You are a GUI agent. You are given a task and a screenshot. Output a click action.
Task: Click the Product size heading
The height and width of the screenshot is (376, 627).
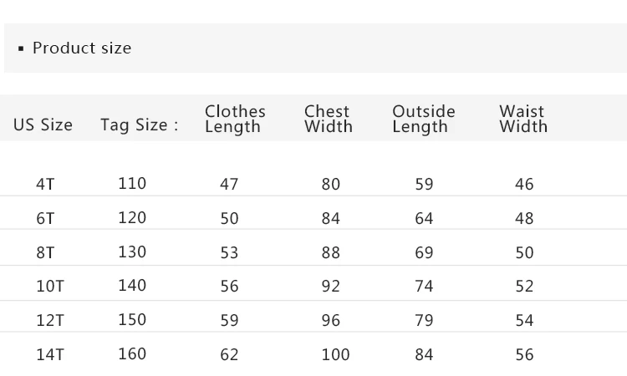(81, 48)
